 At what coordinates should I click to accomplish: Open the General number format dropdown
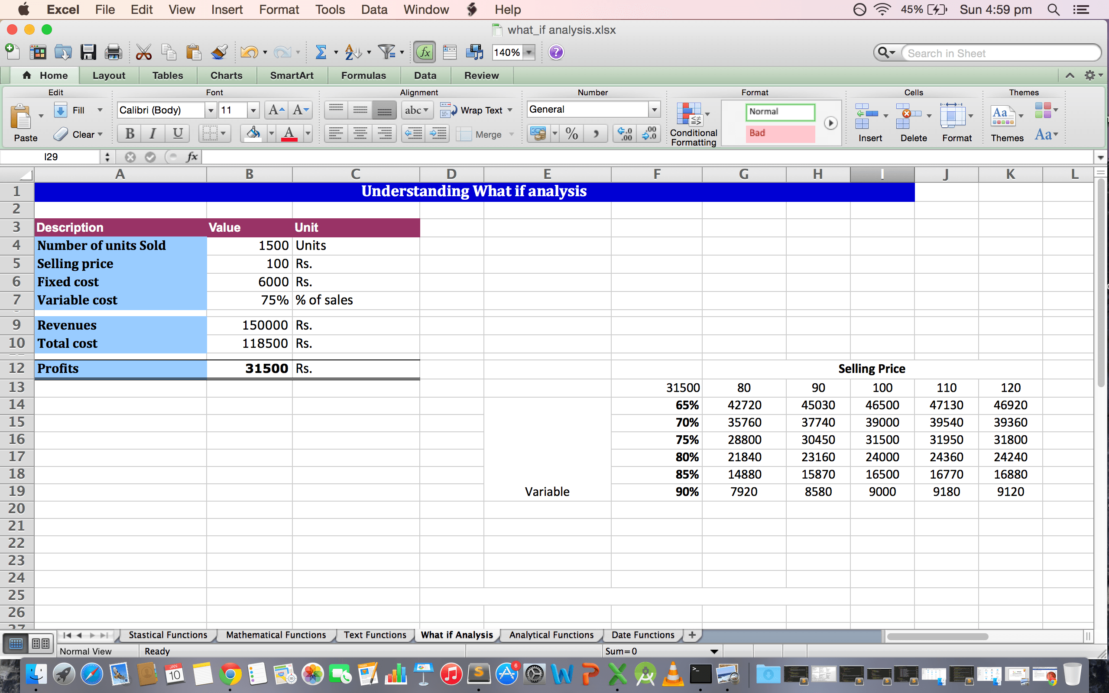(654, 110)
